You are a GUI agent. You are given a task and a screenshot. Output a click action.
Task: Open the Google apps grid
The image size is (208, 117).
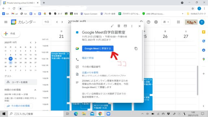pos(178,22)
